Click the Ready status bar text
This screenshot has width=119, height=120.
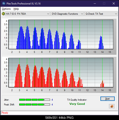point(5,113)
